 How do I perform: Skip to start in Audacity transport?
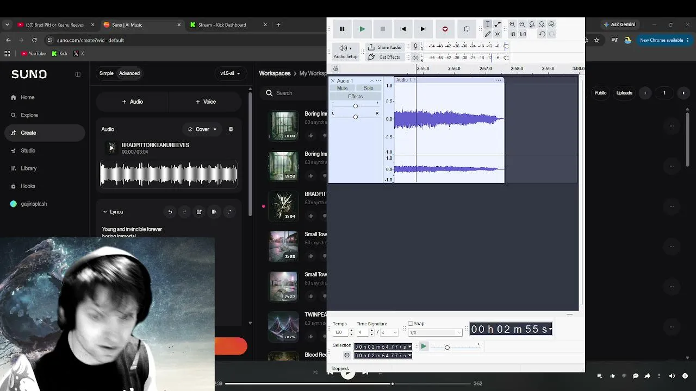click(x=403, y=29)
